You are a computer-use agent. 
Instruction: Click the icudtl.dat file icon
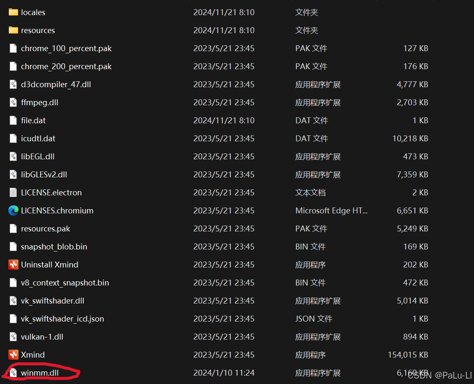tap(13, 138)
